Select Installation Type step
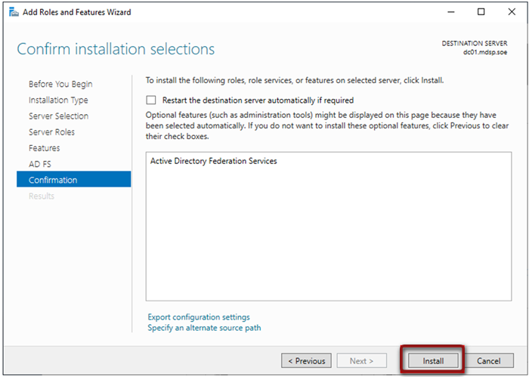This screenshot has height=377, width=529. pos(58,100)
